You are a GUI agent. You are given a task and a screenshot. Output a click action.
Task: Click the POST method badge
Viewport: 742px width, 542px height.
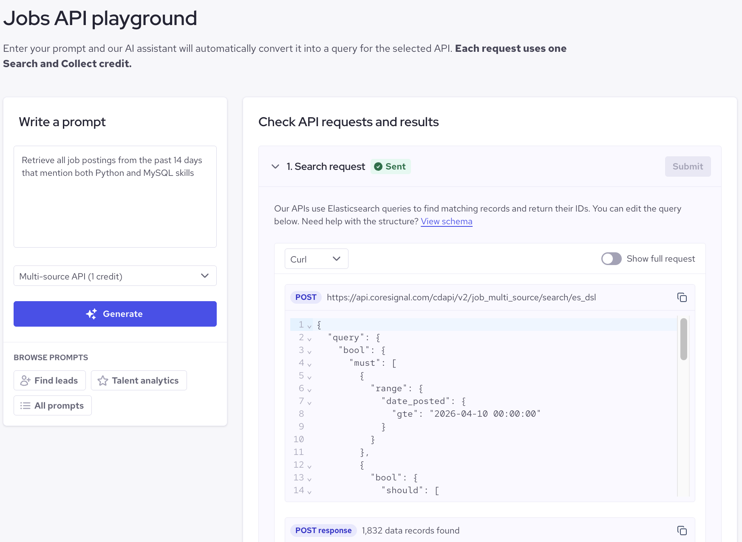tap(306, 297)
